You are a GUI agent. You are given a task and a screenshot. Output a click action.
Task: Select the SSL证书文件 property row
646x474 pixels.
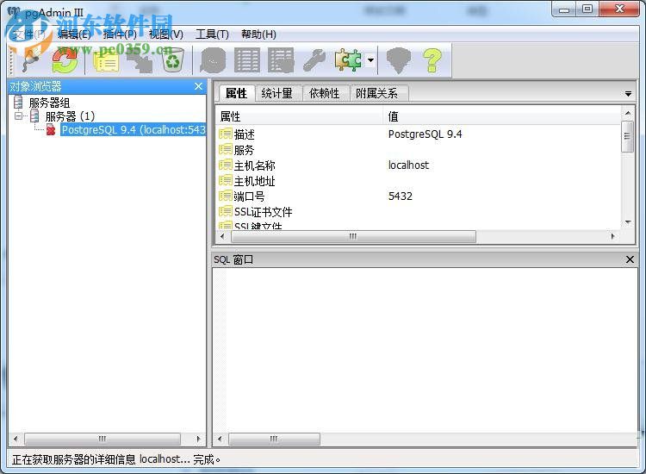tap(418, 212)
